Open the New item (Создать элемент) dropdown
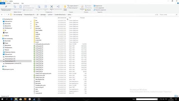The width and height of the screenshot is (179, 101). [73, 6]
